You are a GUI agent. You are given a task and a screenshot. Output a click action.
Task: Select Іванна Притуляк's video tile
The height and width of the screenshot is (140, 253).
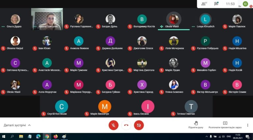tap(47, 19)
